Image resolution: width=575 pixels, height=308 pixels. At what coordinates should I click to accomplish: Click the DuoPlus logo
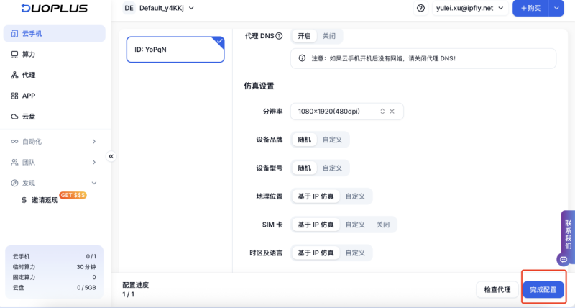[55, 8]
